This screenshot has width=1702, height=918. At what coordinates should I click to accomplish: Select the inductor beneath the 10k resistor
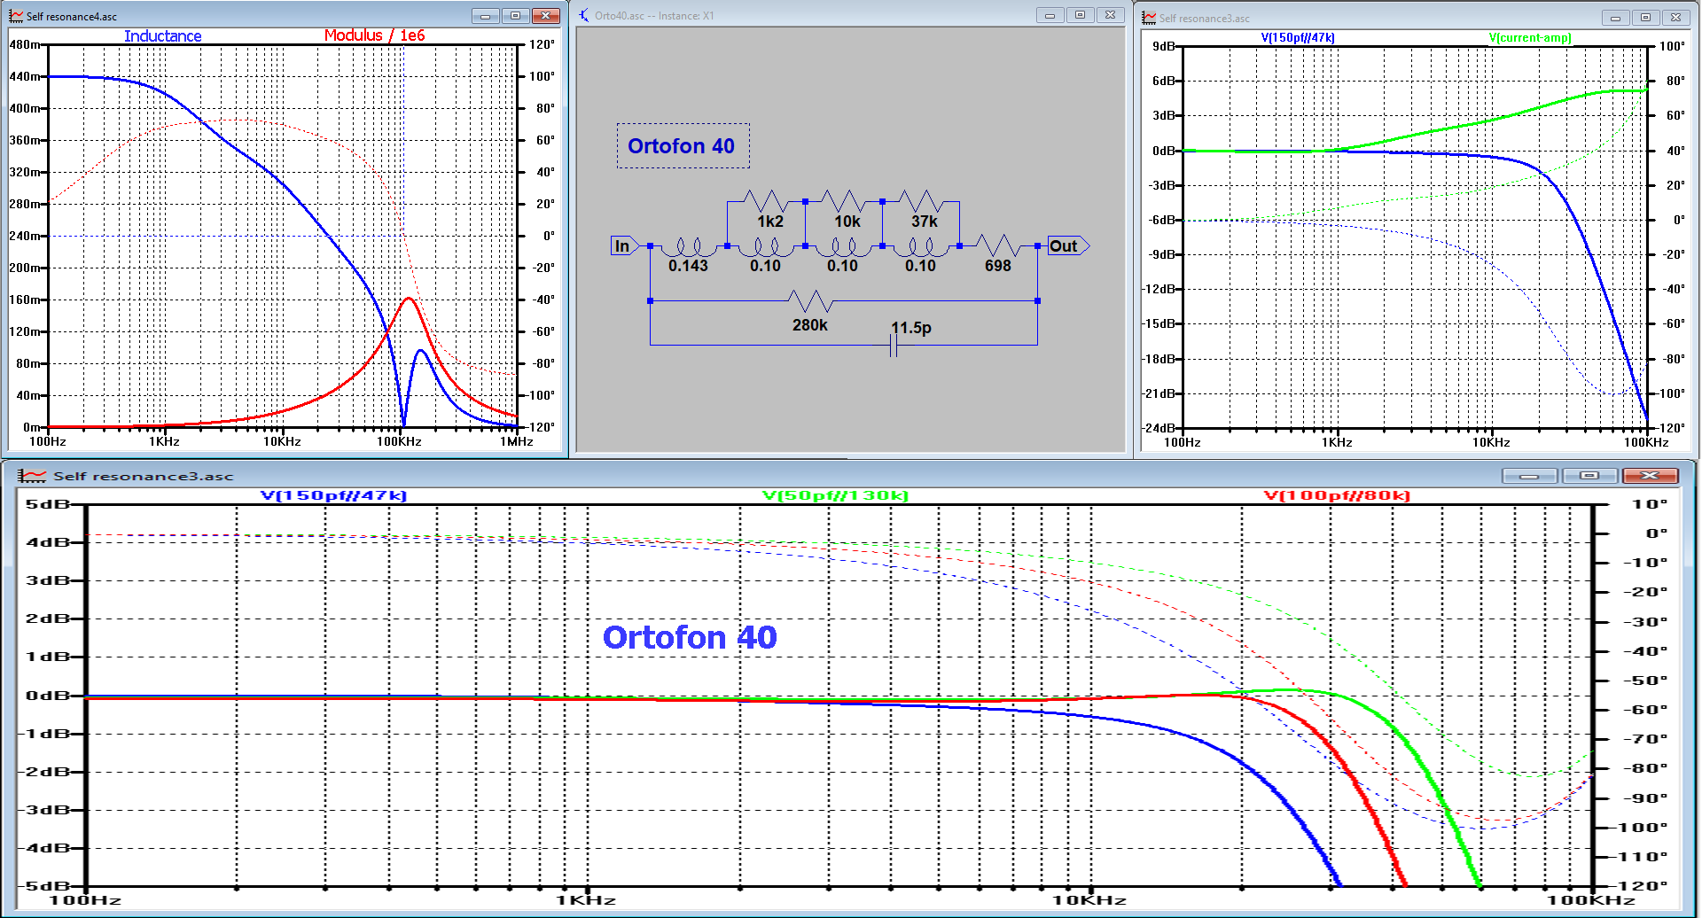pos(843,247)
